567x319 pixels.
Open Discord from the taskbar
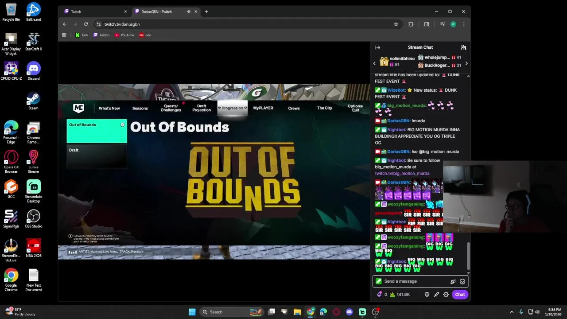(350, 312)
